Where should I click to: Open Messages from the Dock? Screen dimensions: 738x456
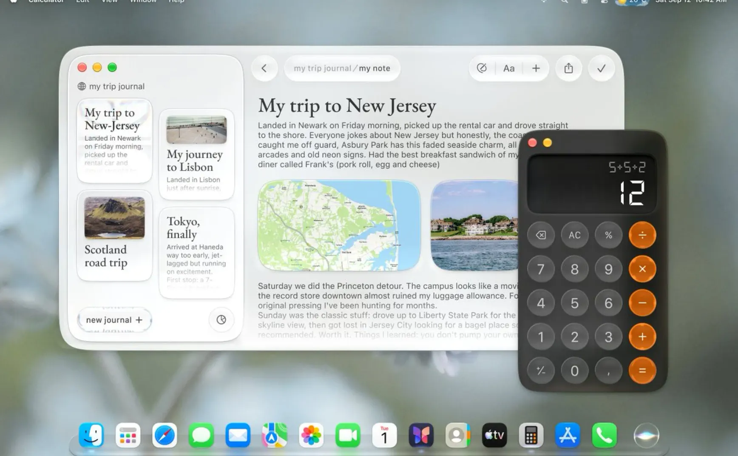[x=201, y=435]
